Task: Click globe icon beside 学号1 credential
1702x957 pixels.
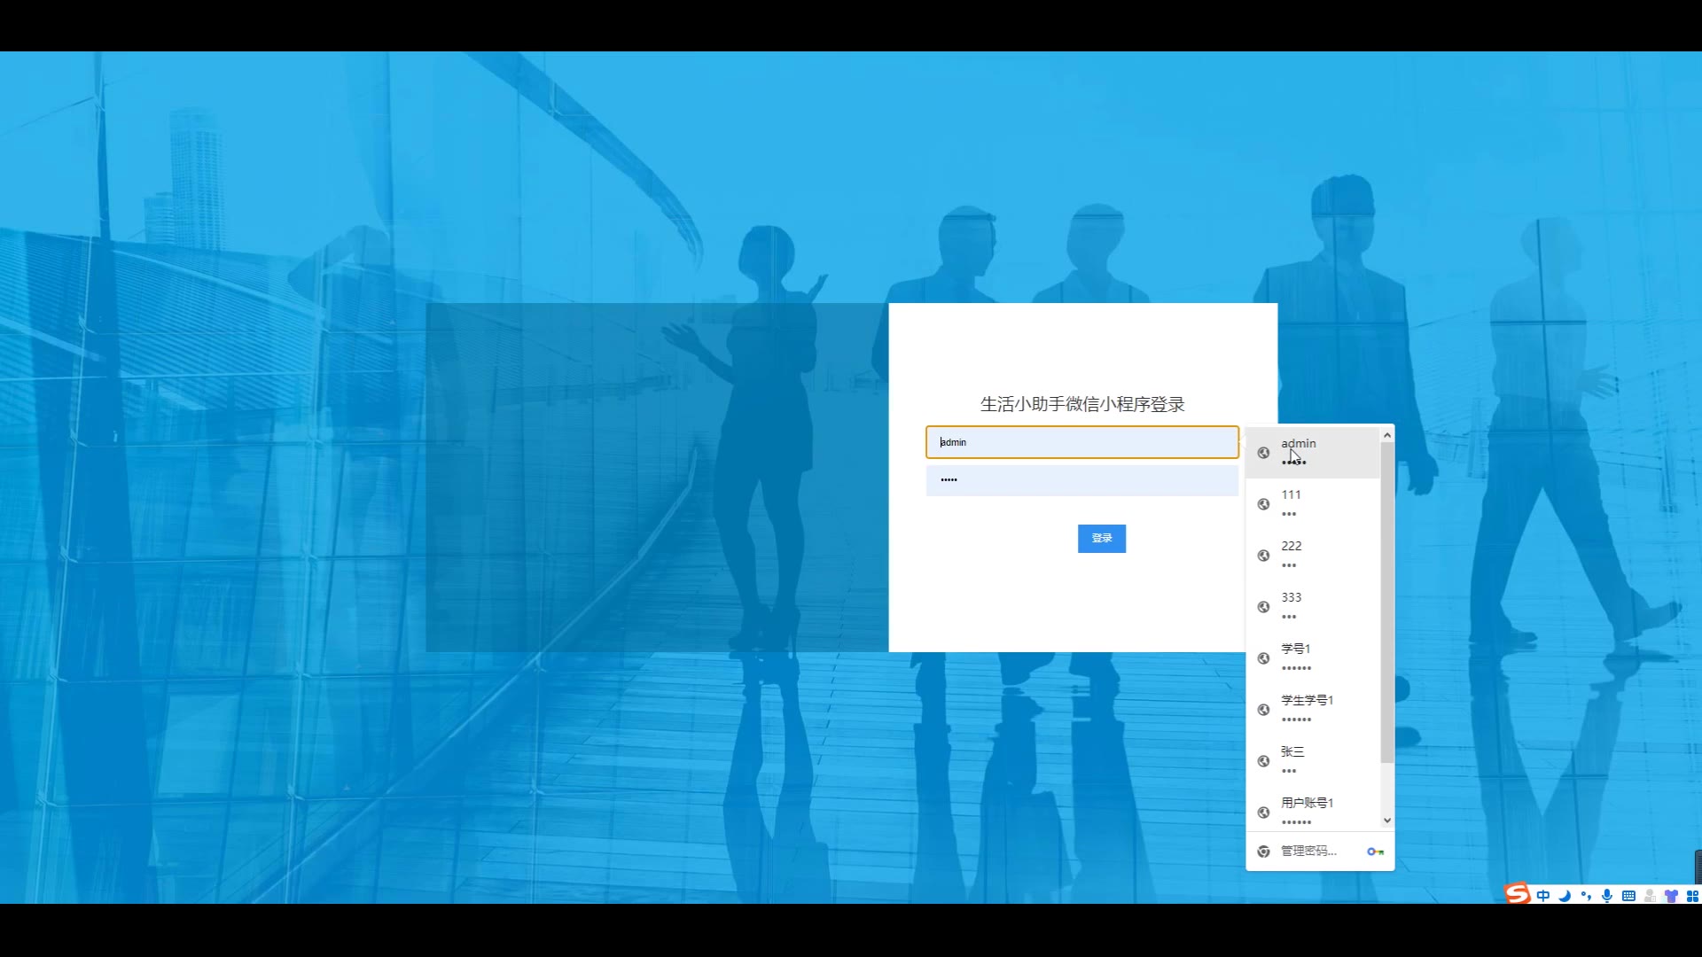Action: point(1263,658)
